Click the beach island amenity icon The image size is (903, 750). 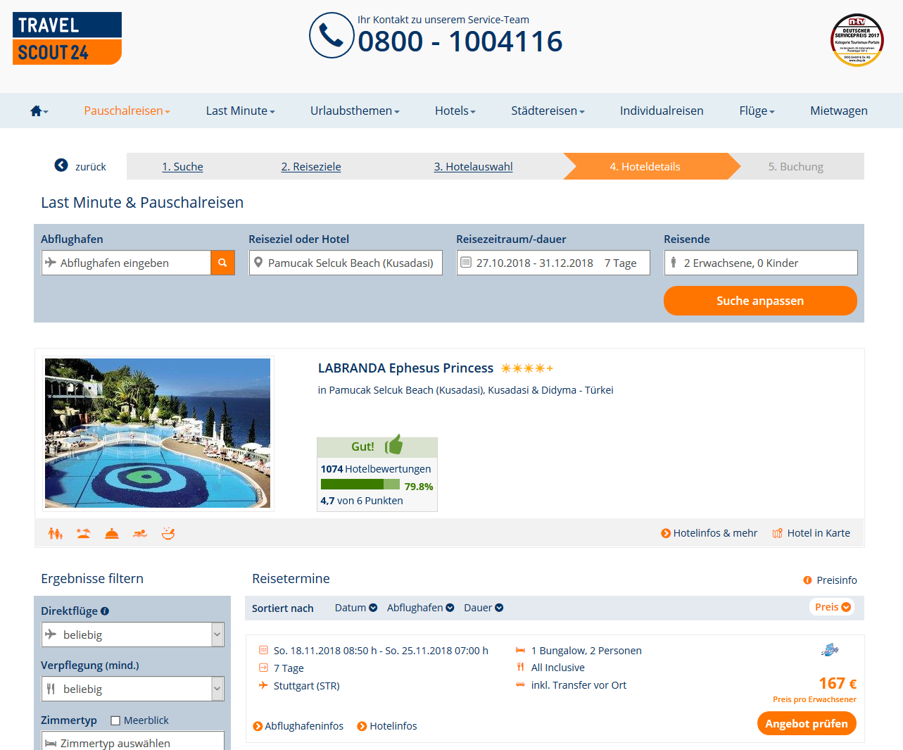pyautogui.click(x=84, y=533)
